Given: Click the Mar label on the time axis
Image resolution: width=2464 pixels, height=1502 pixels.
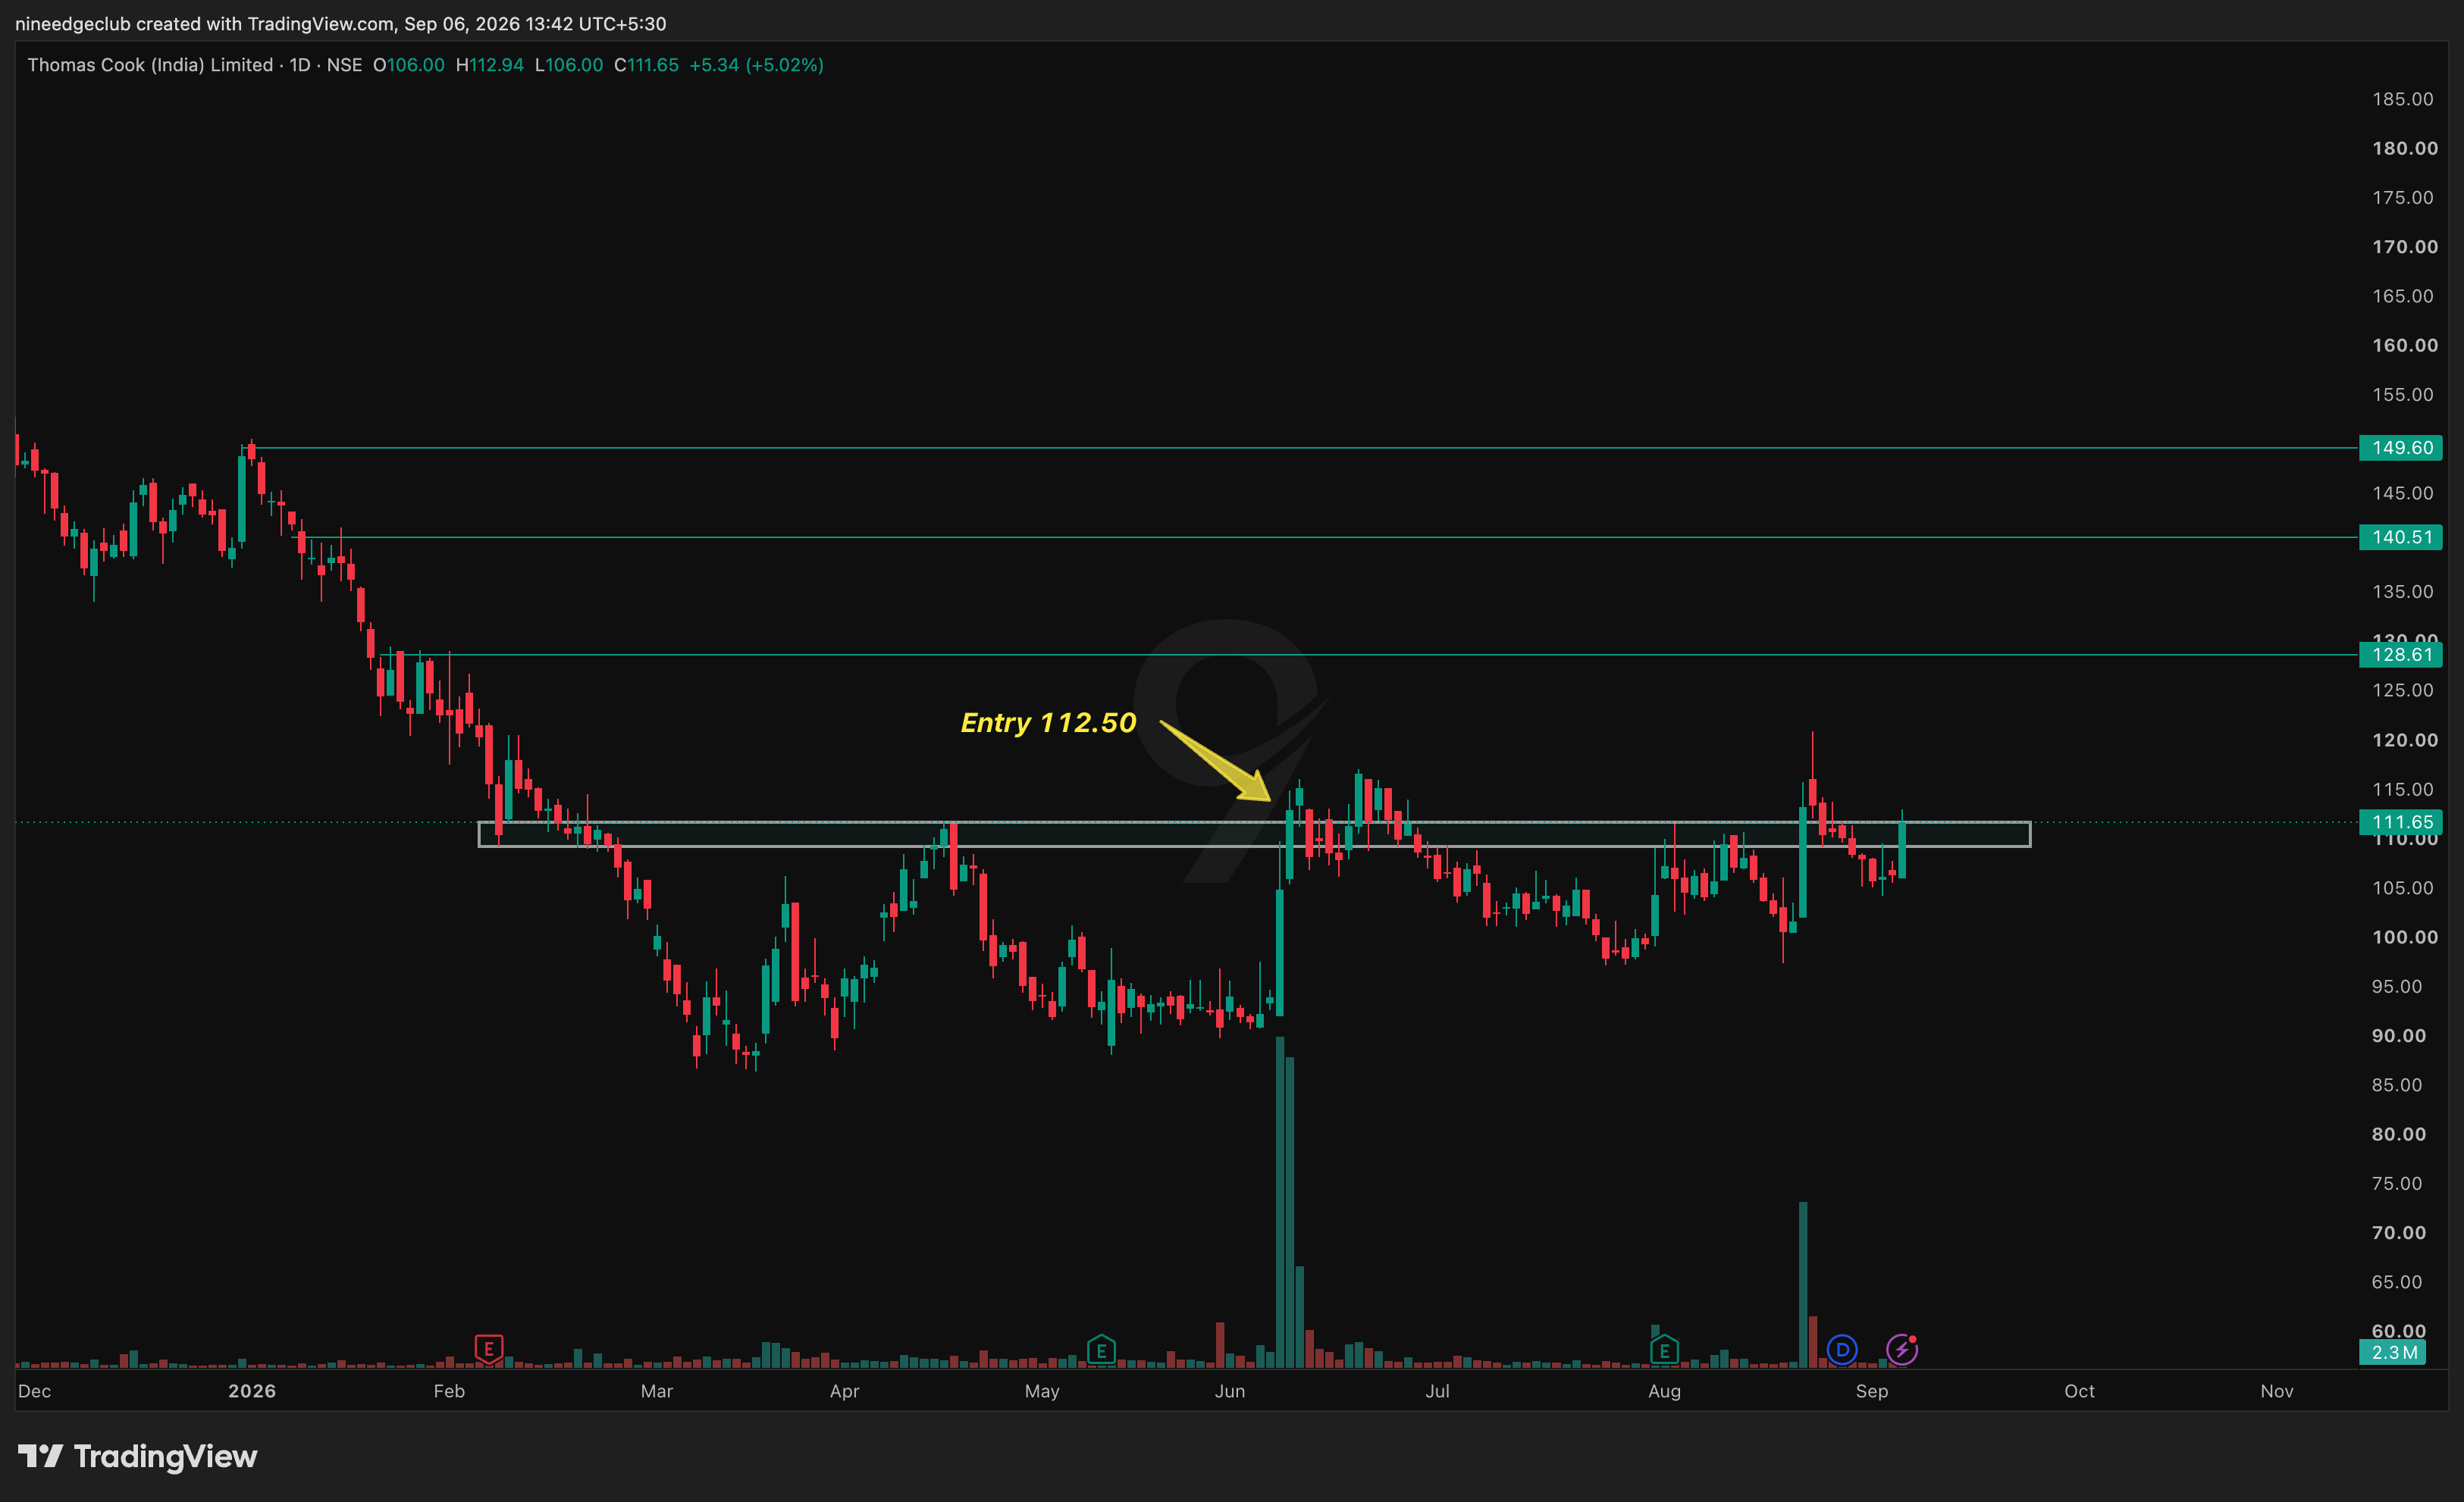Looking at the screenshot, I should pos(656,1391).
